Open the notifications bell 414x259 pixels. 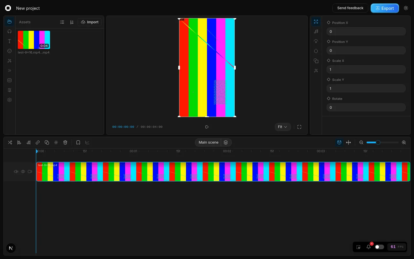369,247
